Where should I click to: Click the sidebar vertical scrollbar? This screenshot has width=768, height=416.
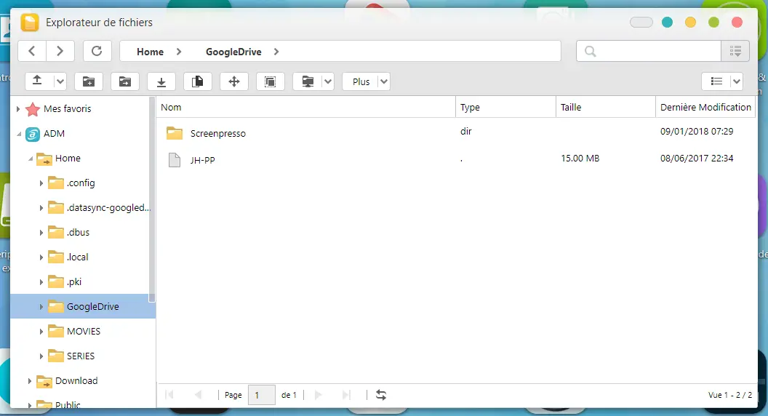coord(152,199)
